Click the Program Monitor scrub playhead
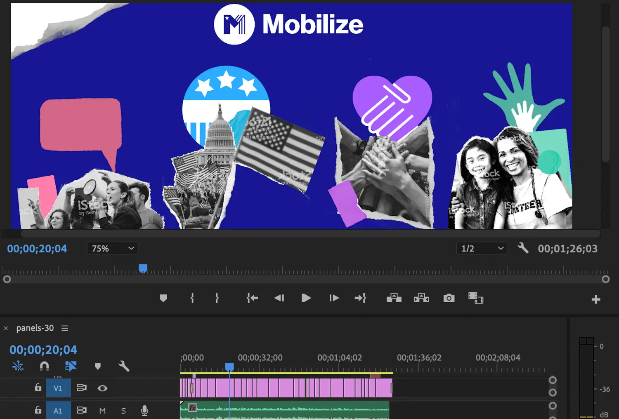619x419 pixels. coord(143,269)
